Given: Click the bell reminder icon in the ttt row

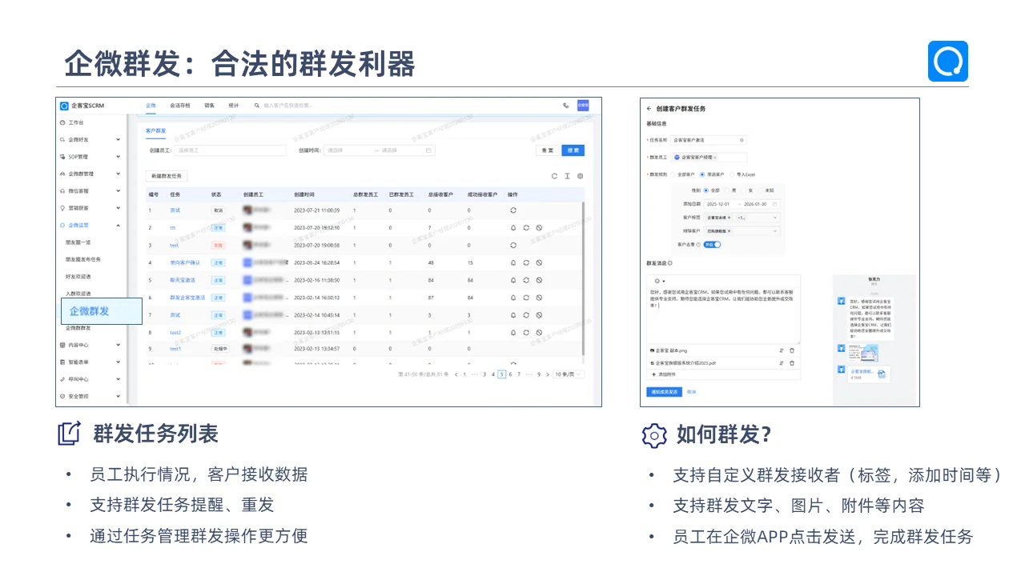Looking at the screenshot, I should tap(513, 227).
